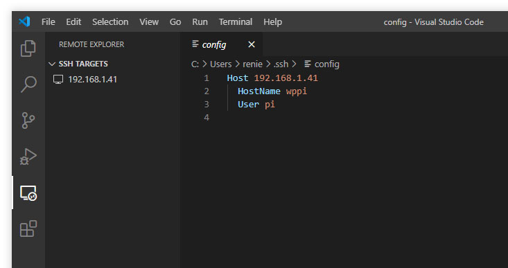This screenshot has height=268, width=508.
Task: Close the config editor tab
Action: pos(252,44)
